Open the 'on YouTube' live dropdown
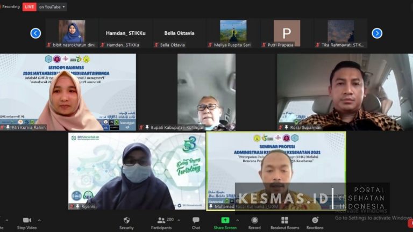This screenshot has width=413, height=232. point(52,7)
